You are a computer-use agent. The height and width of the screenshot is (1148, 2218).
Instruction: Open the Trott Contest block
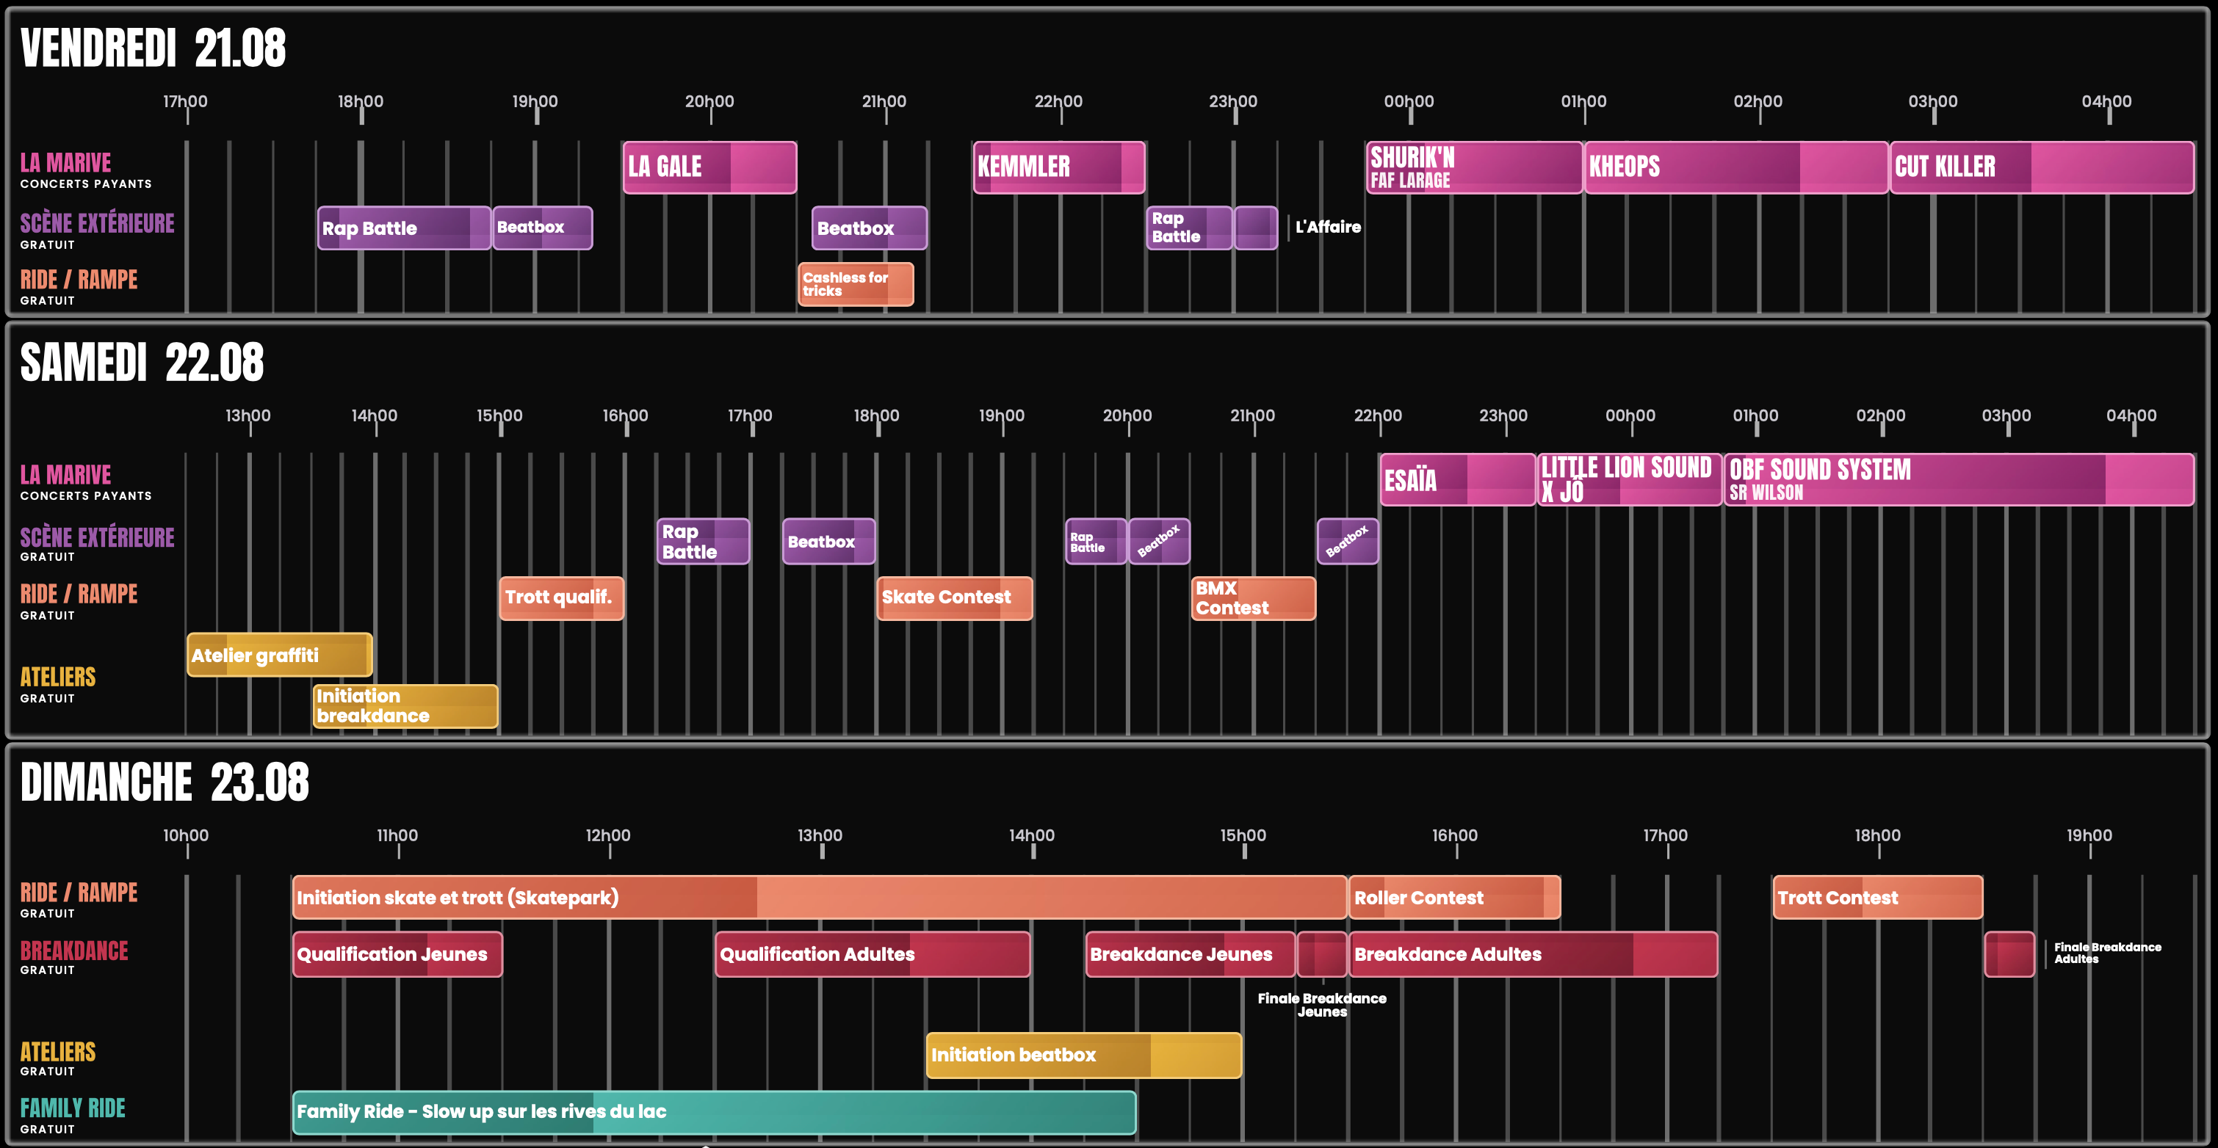click(x=1878, y=898)
